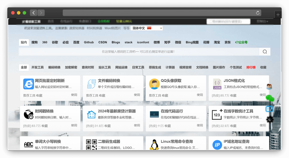Select the 百度 search engine tab
Image resolution: width=289 pixels, height=158 pixels.
[76, 42]
